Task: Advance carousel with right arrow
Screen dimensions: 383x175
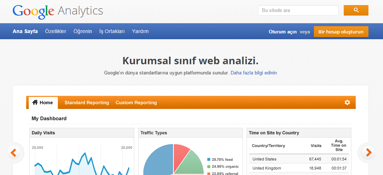Action: pos(369,152)
